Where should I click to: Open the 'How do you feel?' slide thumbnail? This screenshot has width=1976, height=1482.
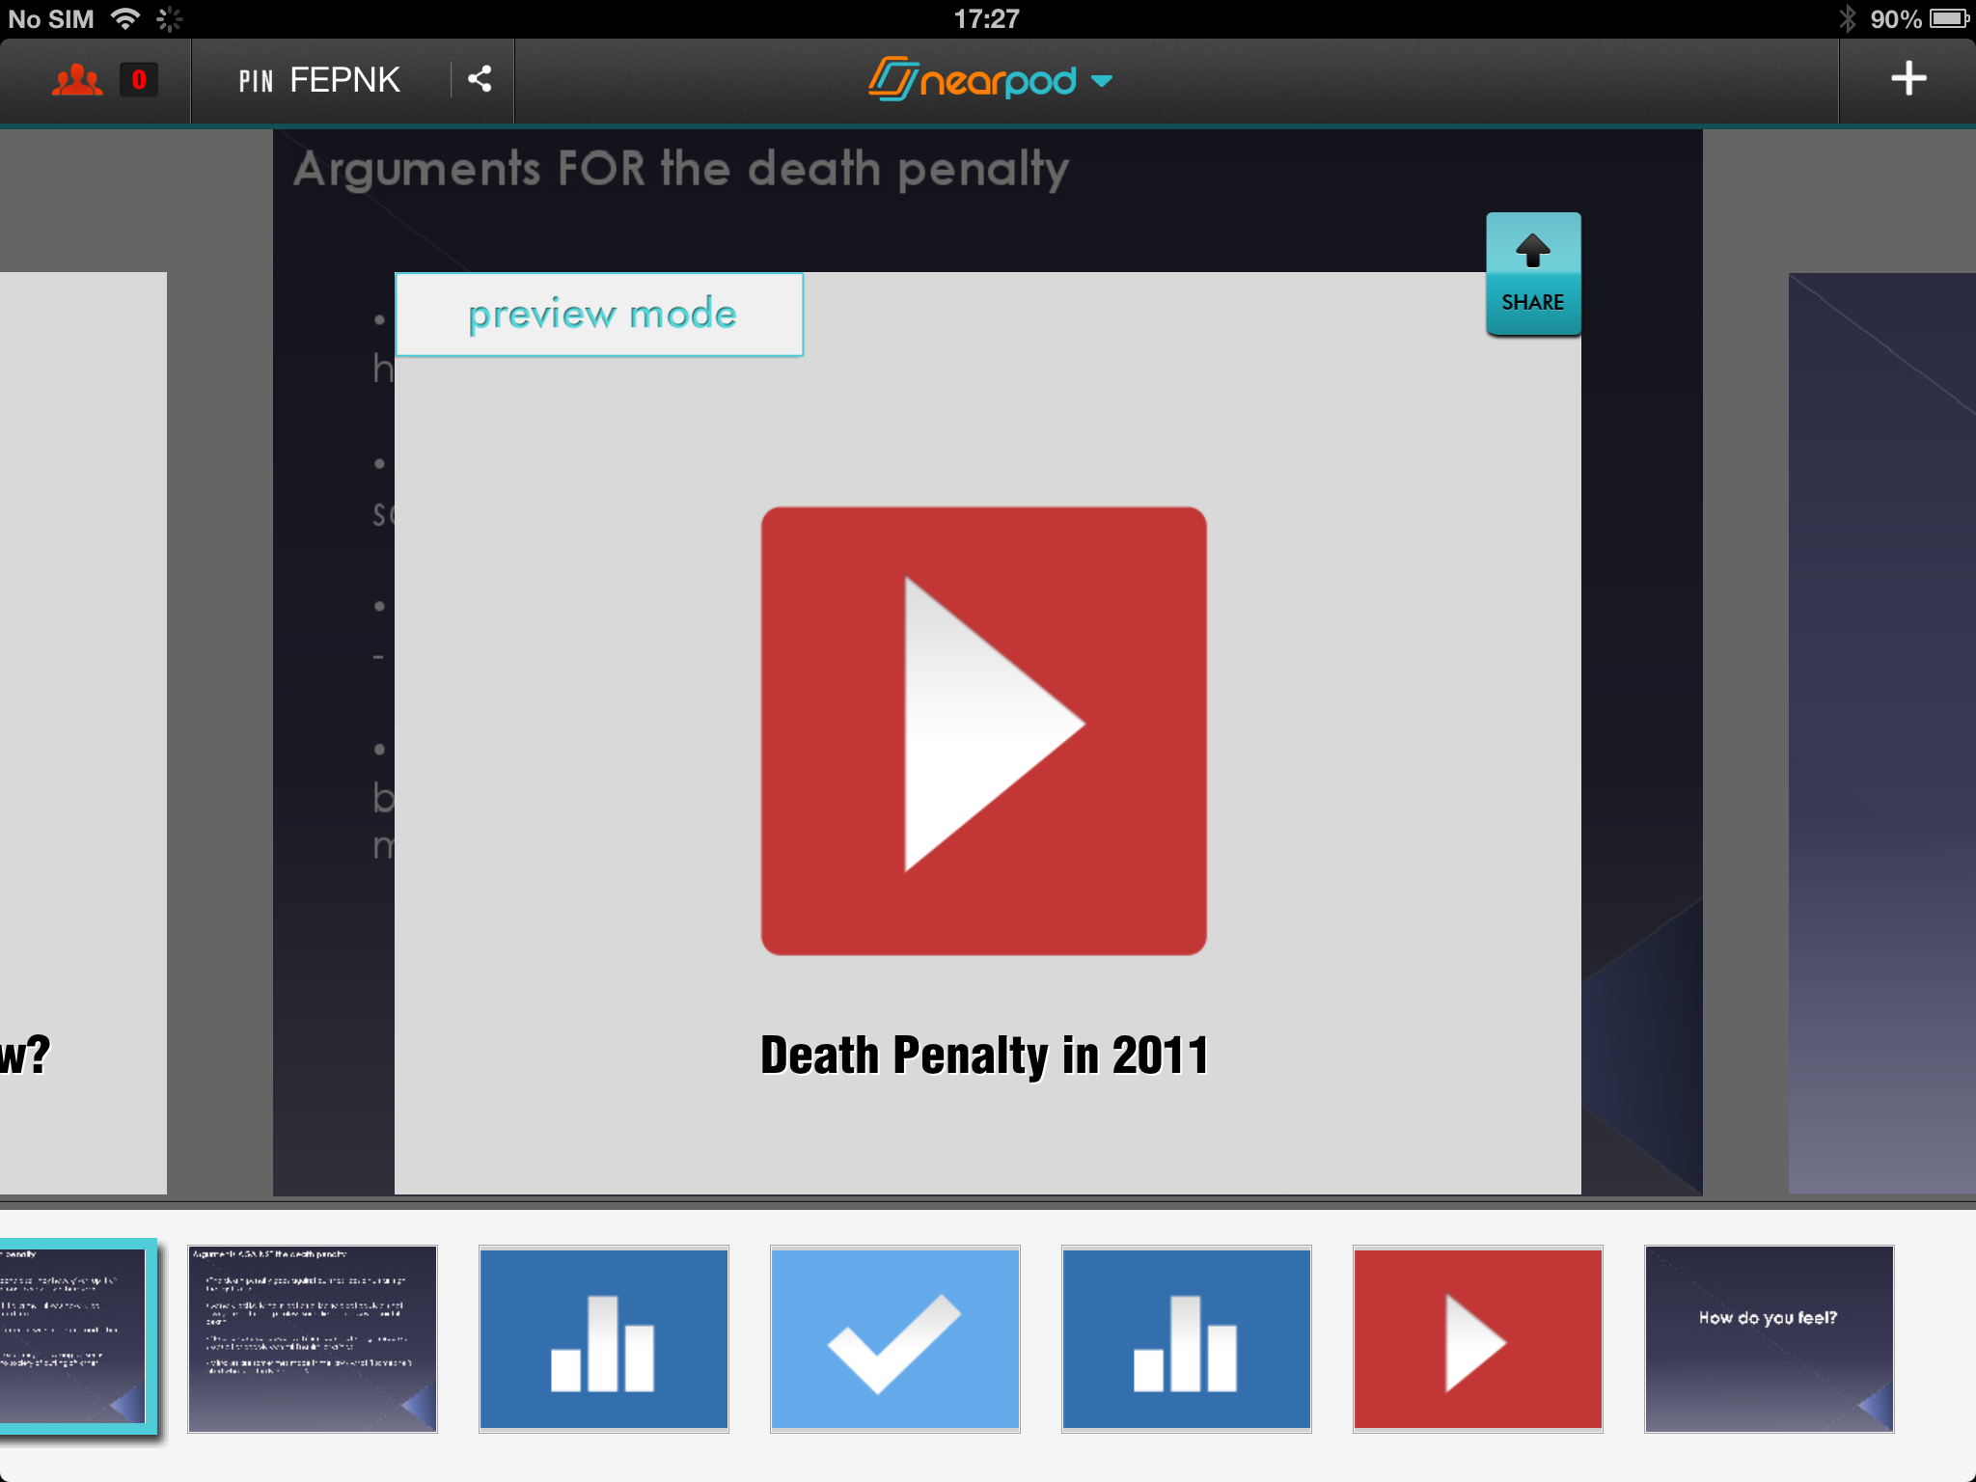1769,1338
